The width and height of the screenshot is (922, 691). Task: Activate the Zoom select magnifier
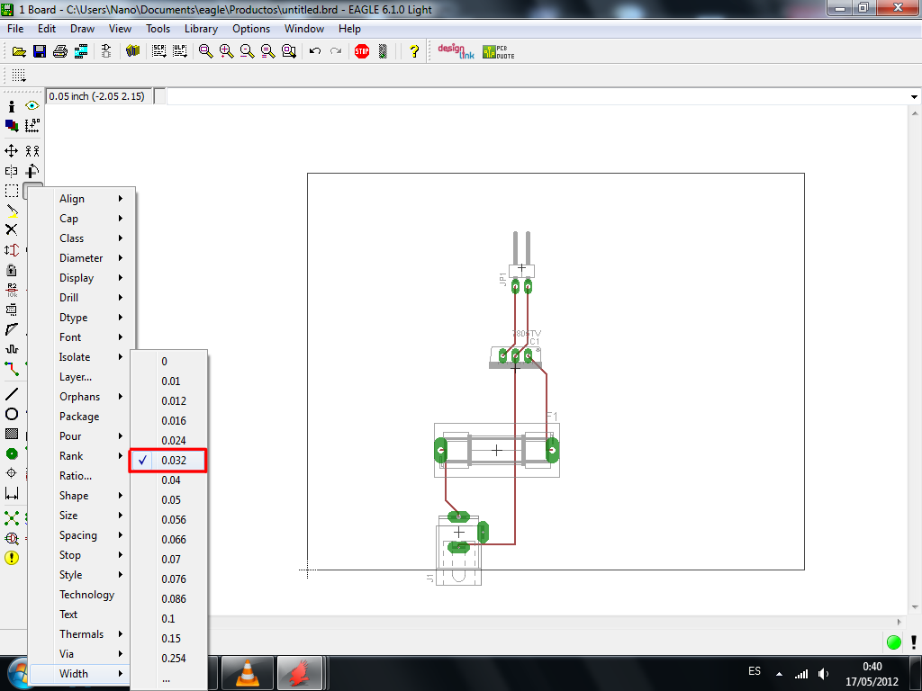click(x=289, y=51)
